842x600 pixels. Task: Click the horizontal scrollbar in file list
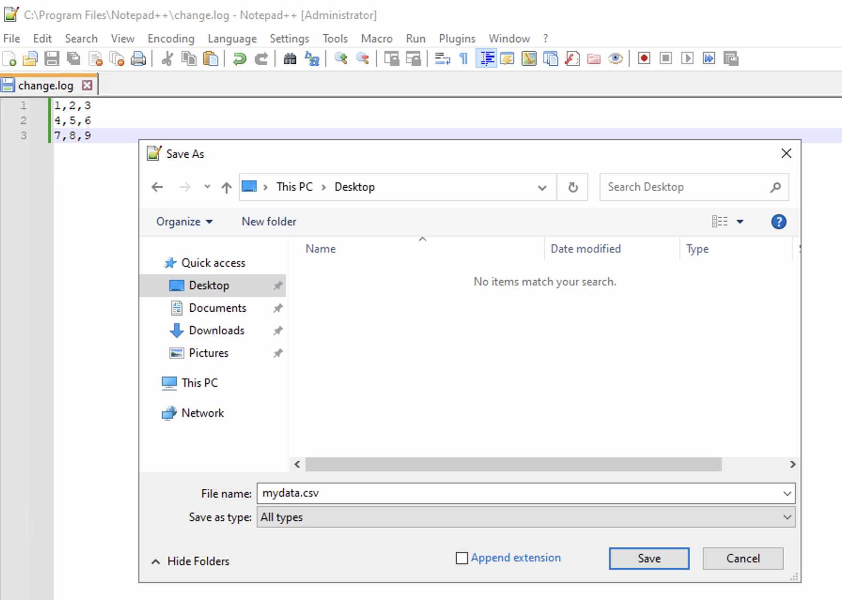513,464
